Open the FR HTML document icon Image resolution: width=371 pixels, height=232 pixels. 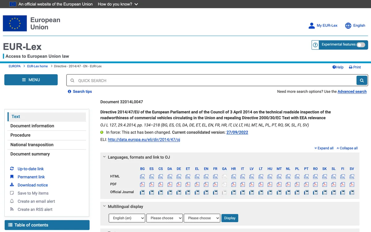point(215,177)
